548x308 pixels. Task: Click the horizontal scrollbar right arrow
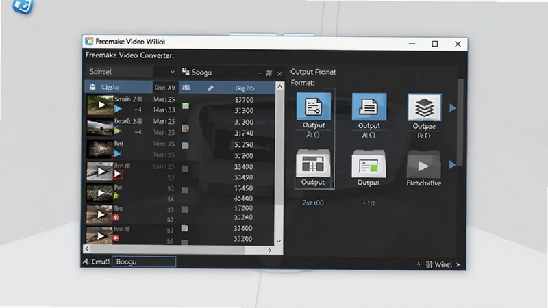click(269, 250)
